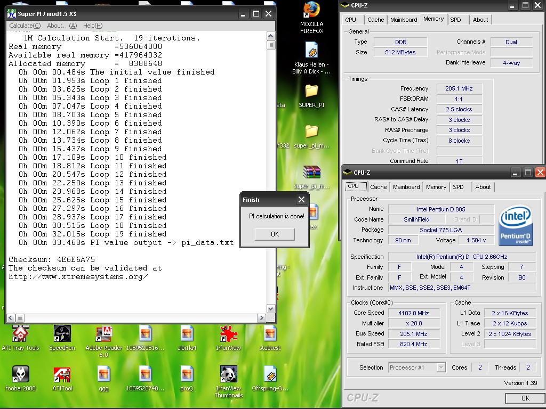Select About tab in front CPU-Z window
Viewport: 546px width, 409px height.
pos(483,187)
